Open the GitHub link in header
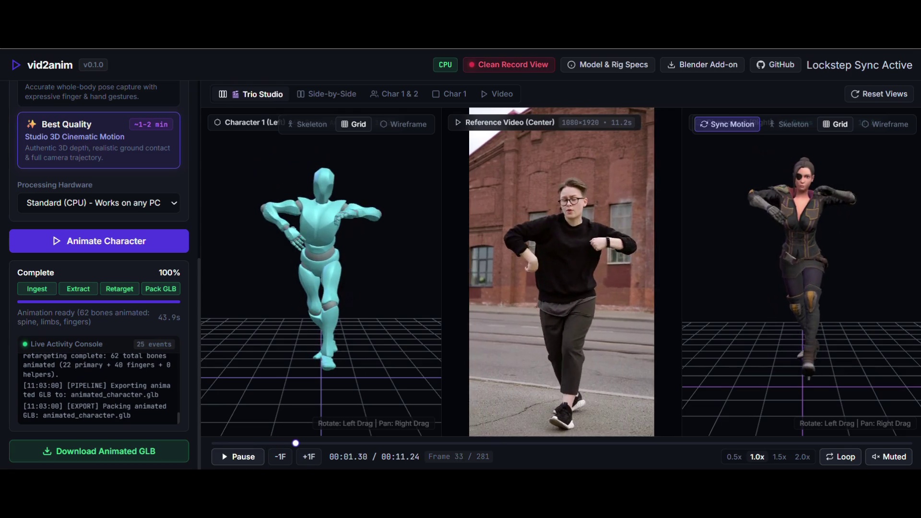The width and height of the screenshot is (921, 518). (775, 65)
